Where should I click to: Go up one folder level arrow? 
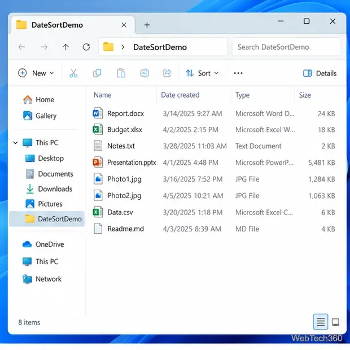65,47
